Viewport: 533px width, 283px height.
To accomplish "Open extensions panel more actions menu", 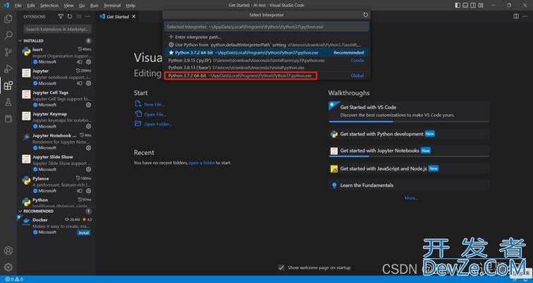I will click(x=88, y=16).
